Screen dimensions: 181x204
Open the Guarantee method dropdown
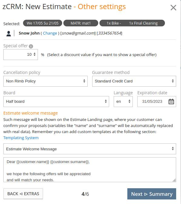(134, 81)
